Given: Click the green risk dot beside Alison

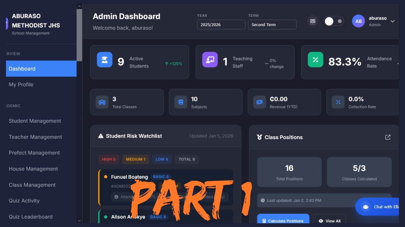Looking at the screenshot, I should 106,217.
